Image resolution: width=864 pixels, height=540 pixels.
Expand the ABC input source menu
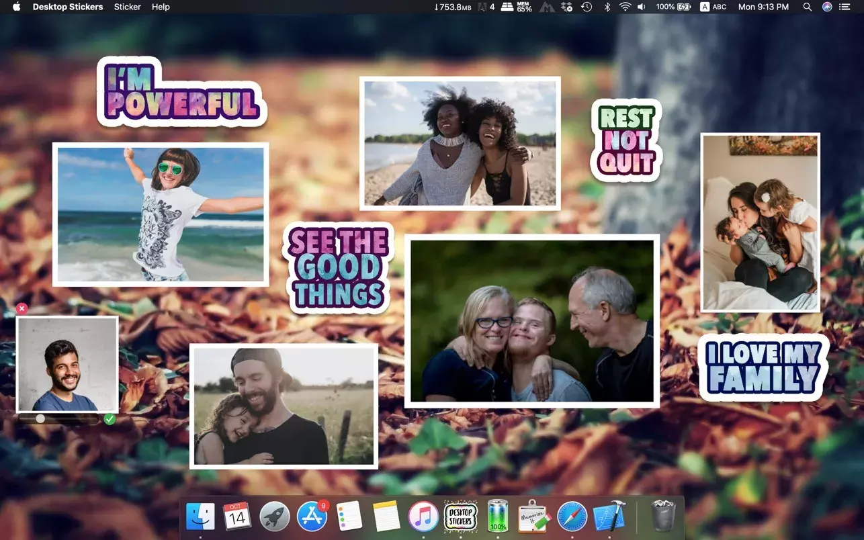tap(713, 7)
